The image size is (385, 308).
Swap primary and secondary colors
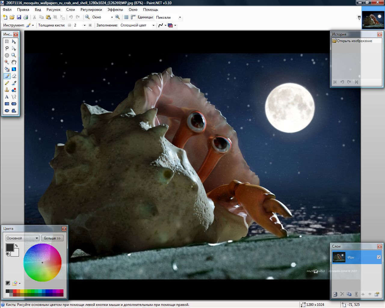(x=17, y=246)
